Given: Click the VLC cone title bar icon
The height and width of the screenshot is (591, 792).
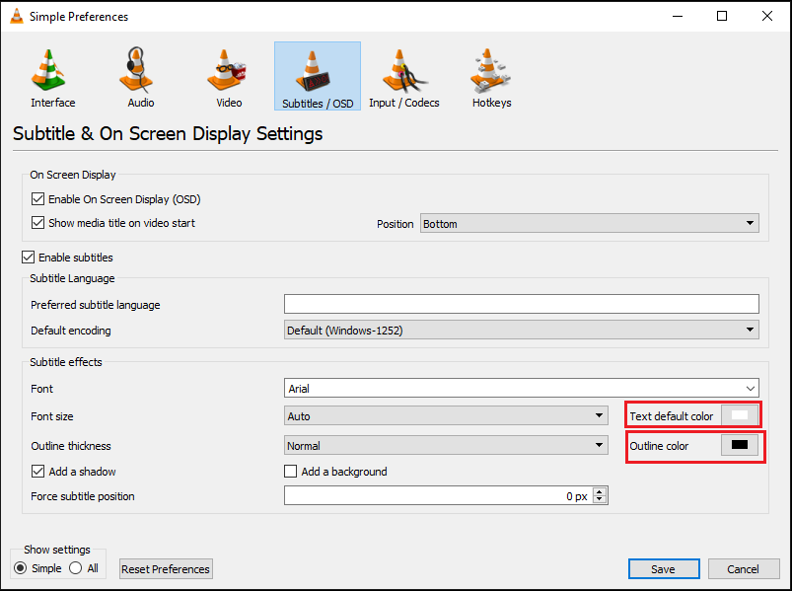Looking at the screenshot, I should [x=17, y=16].
